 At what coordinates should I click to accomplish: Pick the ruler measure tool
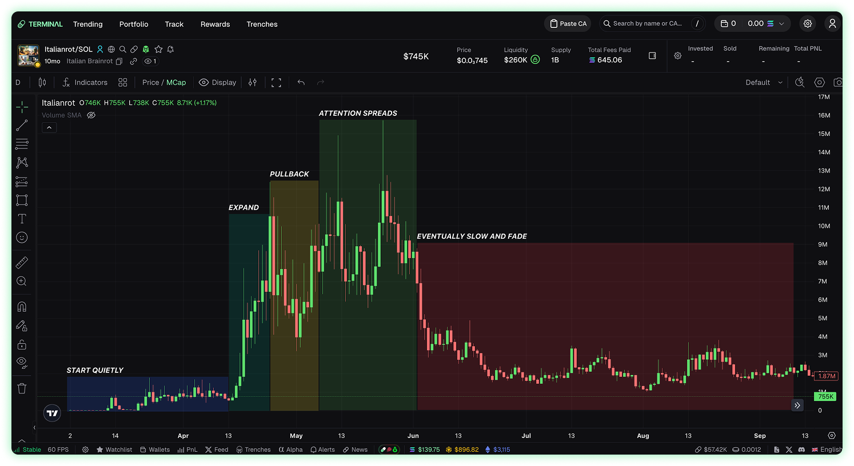(x=22, y=263)
